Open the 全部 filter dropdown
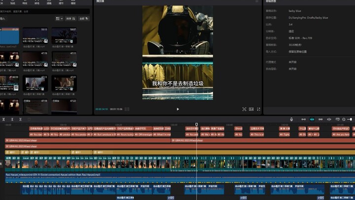The image size is (355, 200). (x=84, y=19)
